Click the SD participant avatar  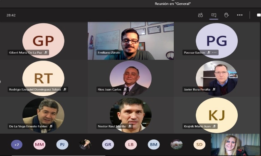tap(199, 144)
